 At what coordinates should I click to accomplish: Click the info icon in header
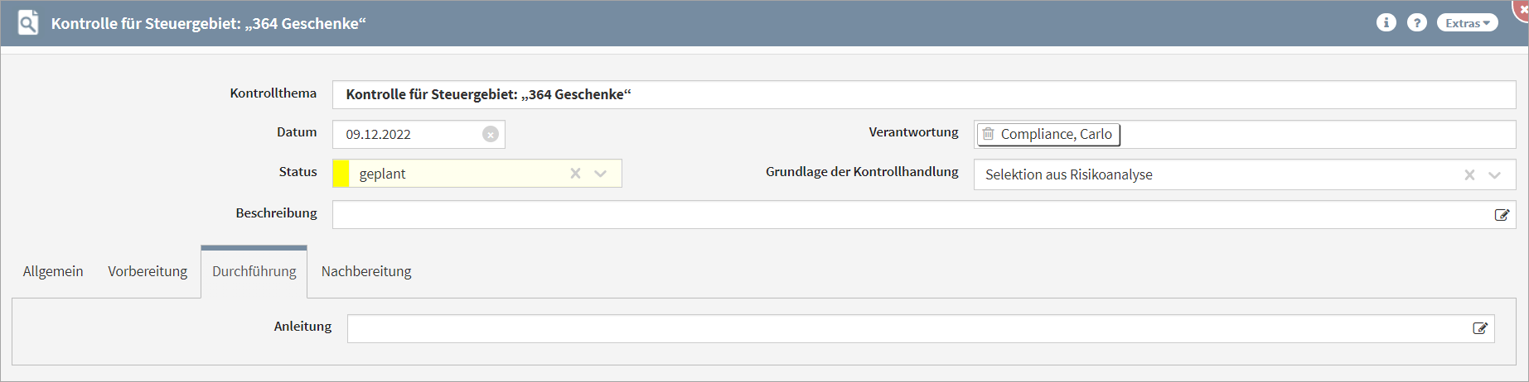(1386, 23)
